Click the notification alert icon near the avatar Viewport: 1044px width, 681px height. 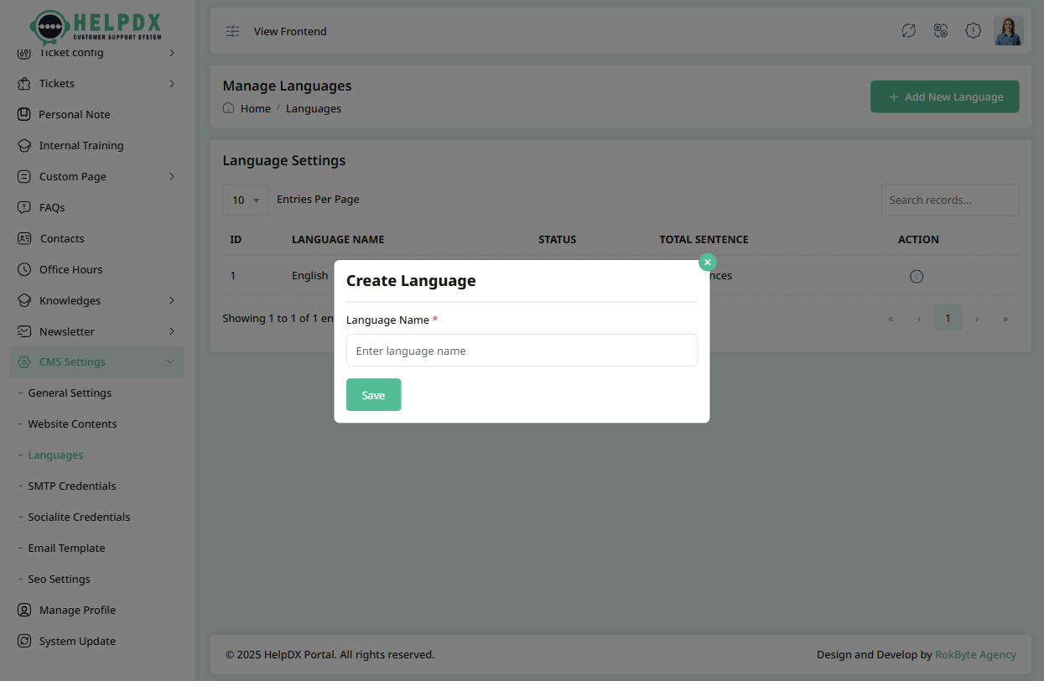pyautogui.click(x=973, y=30)
